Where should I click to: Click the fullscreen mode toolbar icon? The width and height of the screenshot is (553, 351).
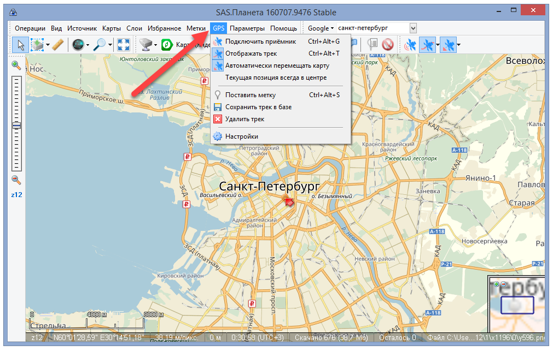tap(124, 45)
